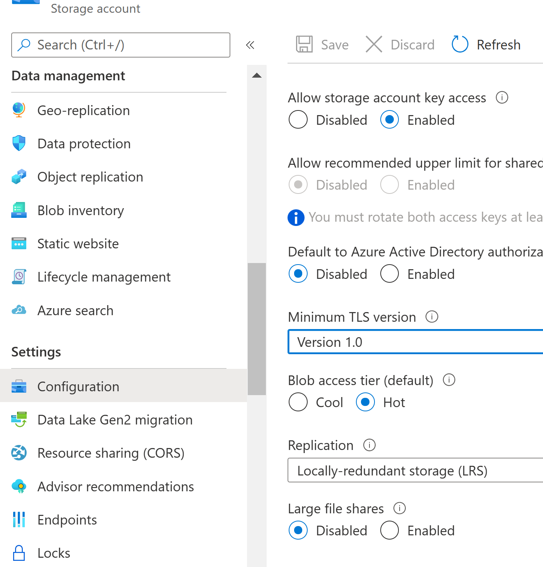
Task: Disable Azure Active Directory authorization default
Action: pos(298,274)
